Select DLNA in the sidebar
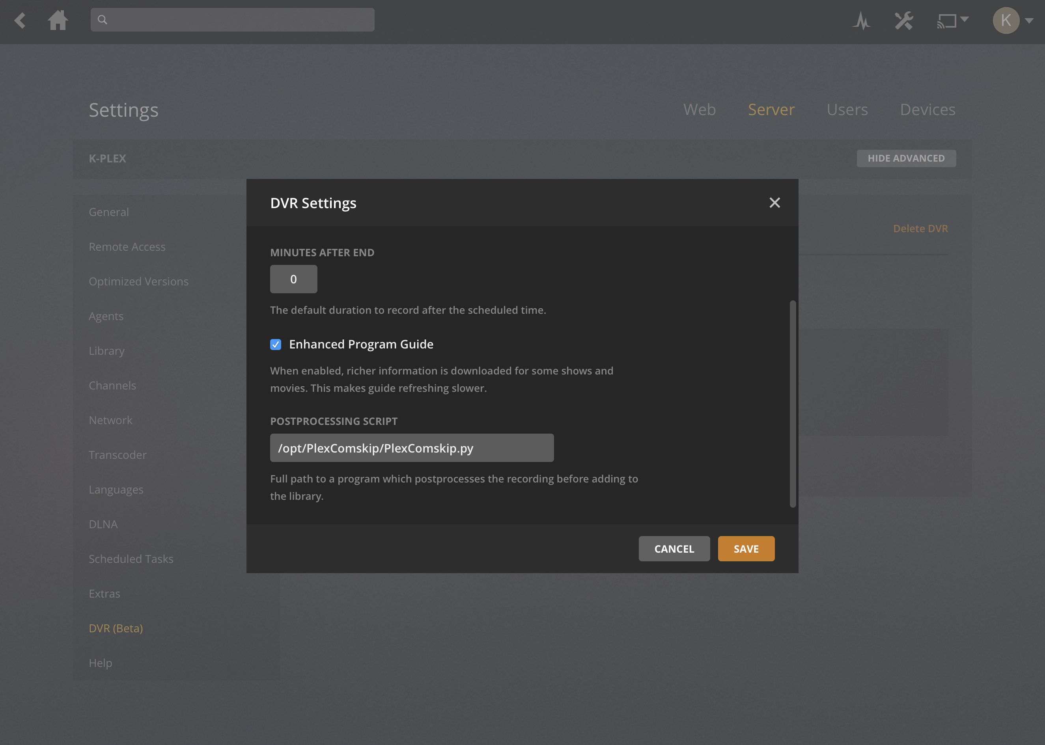Image resolution: width=1045 pixels, height=745 pixels. [103, 524]
